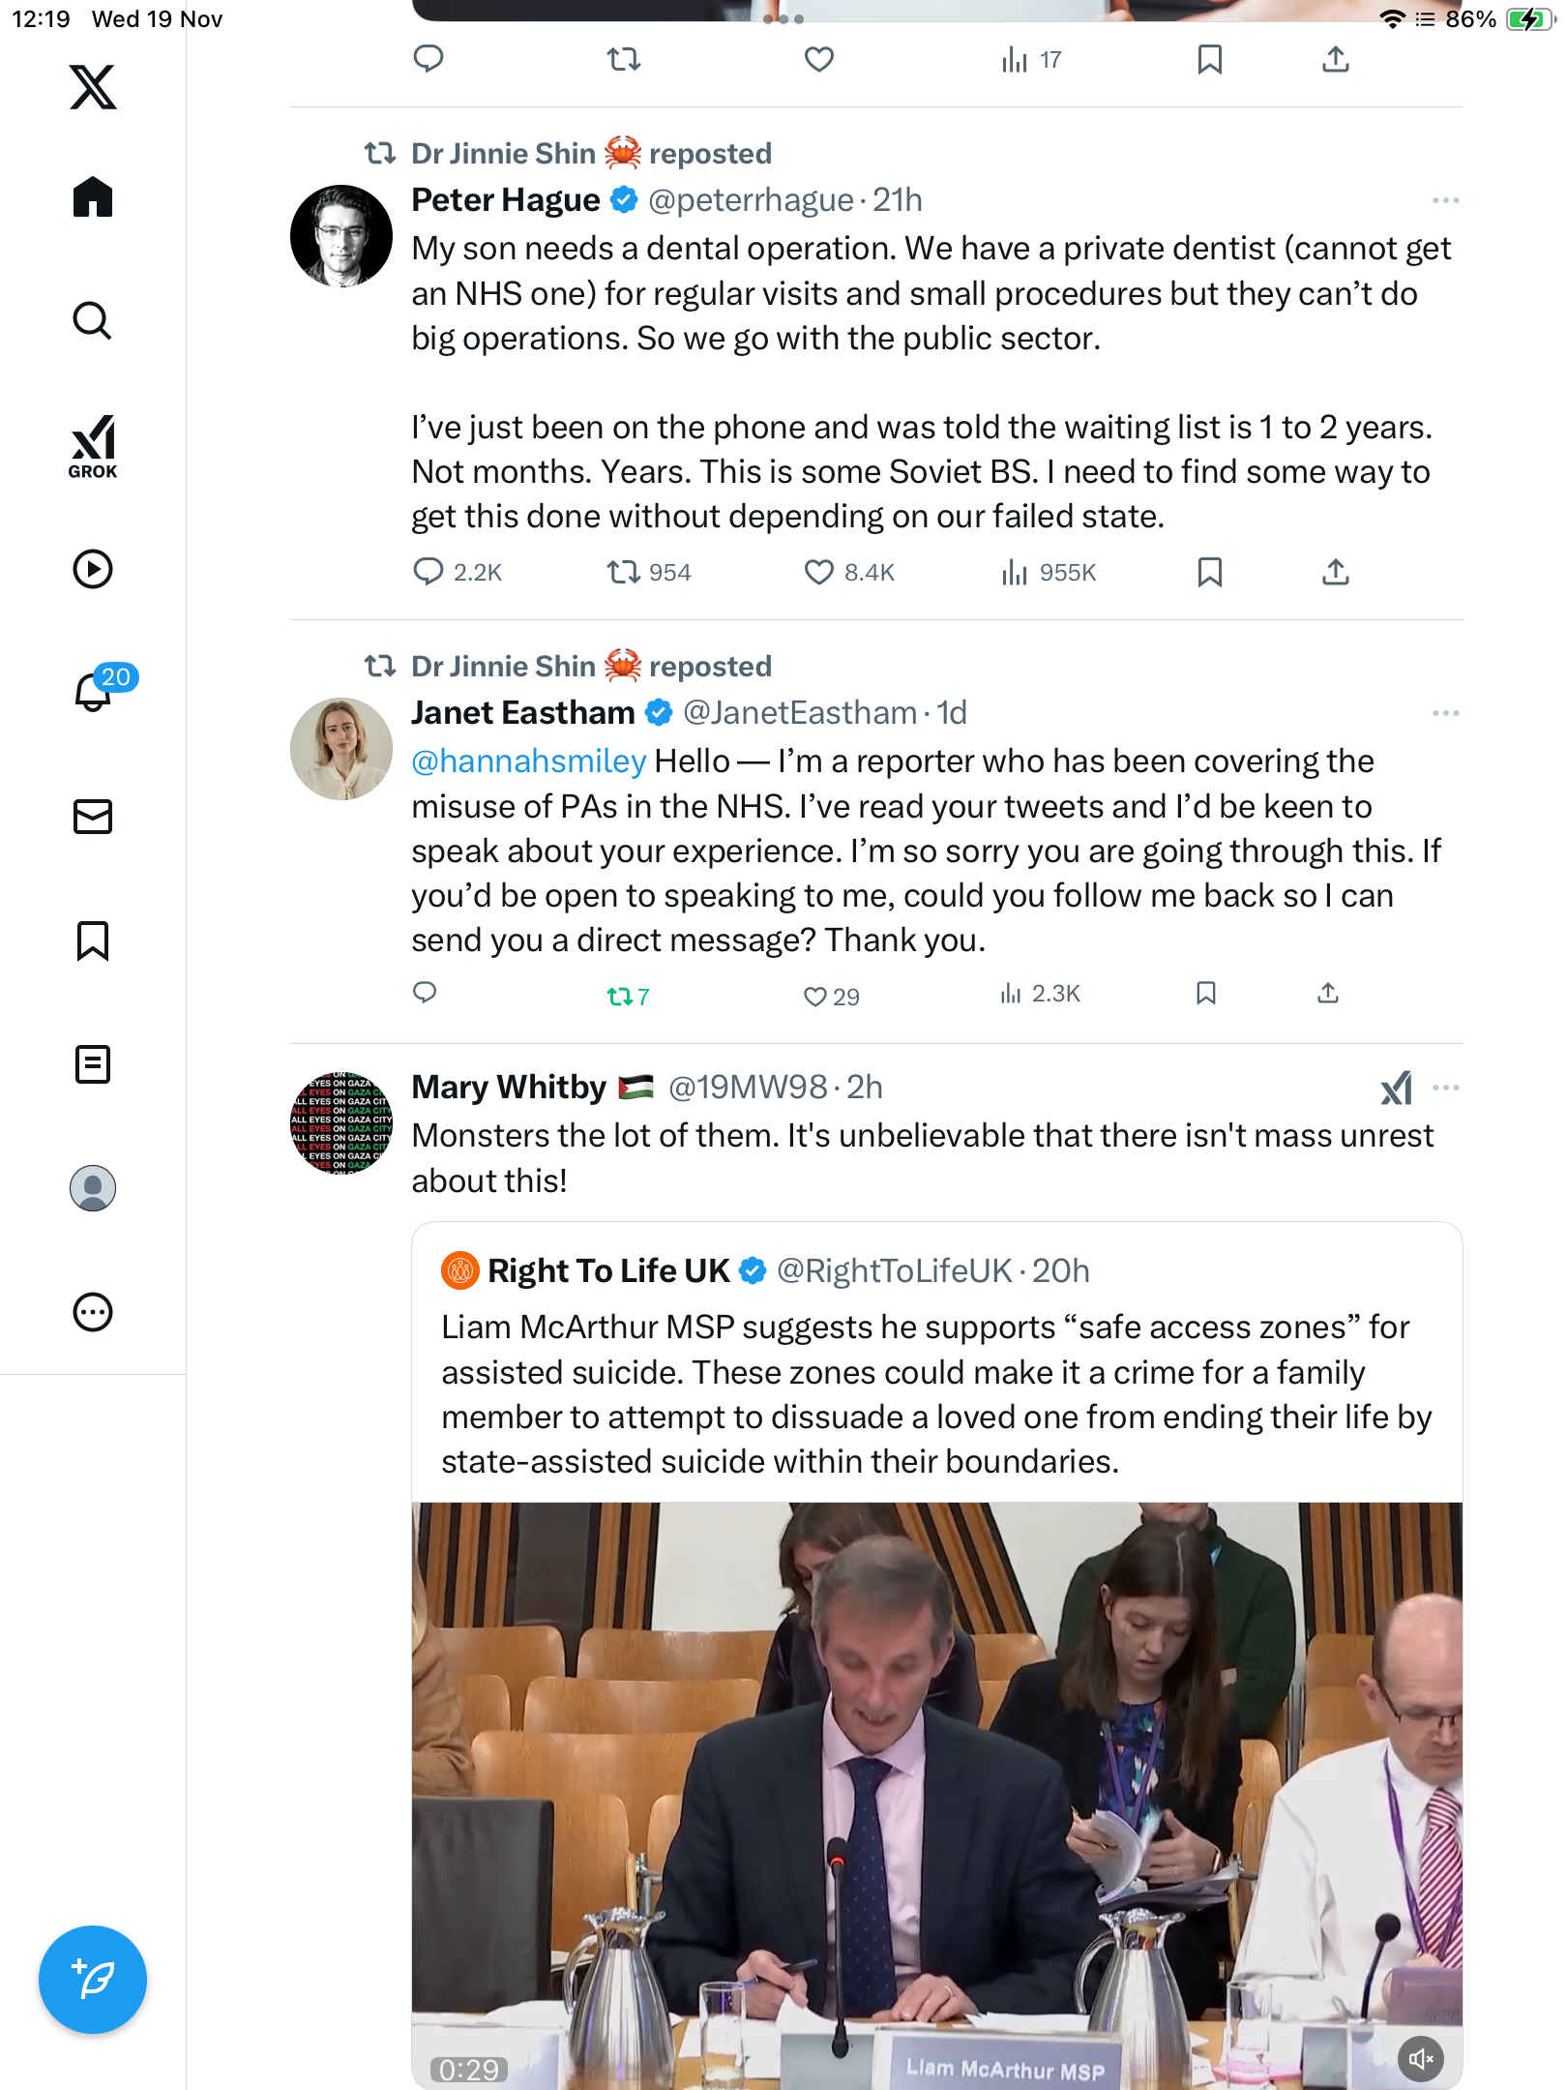Go to the Home timeline
The image size is (1567, 2090).
tap(93, 197)
